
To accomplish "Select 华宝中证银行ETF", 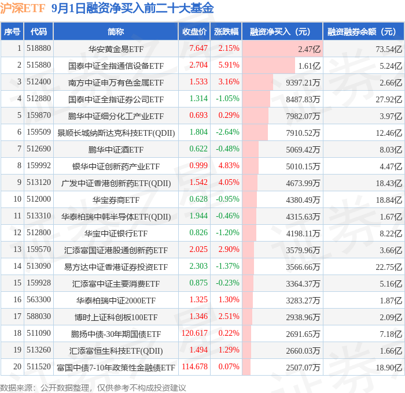I will coord(116,233).
